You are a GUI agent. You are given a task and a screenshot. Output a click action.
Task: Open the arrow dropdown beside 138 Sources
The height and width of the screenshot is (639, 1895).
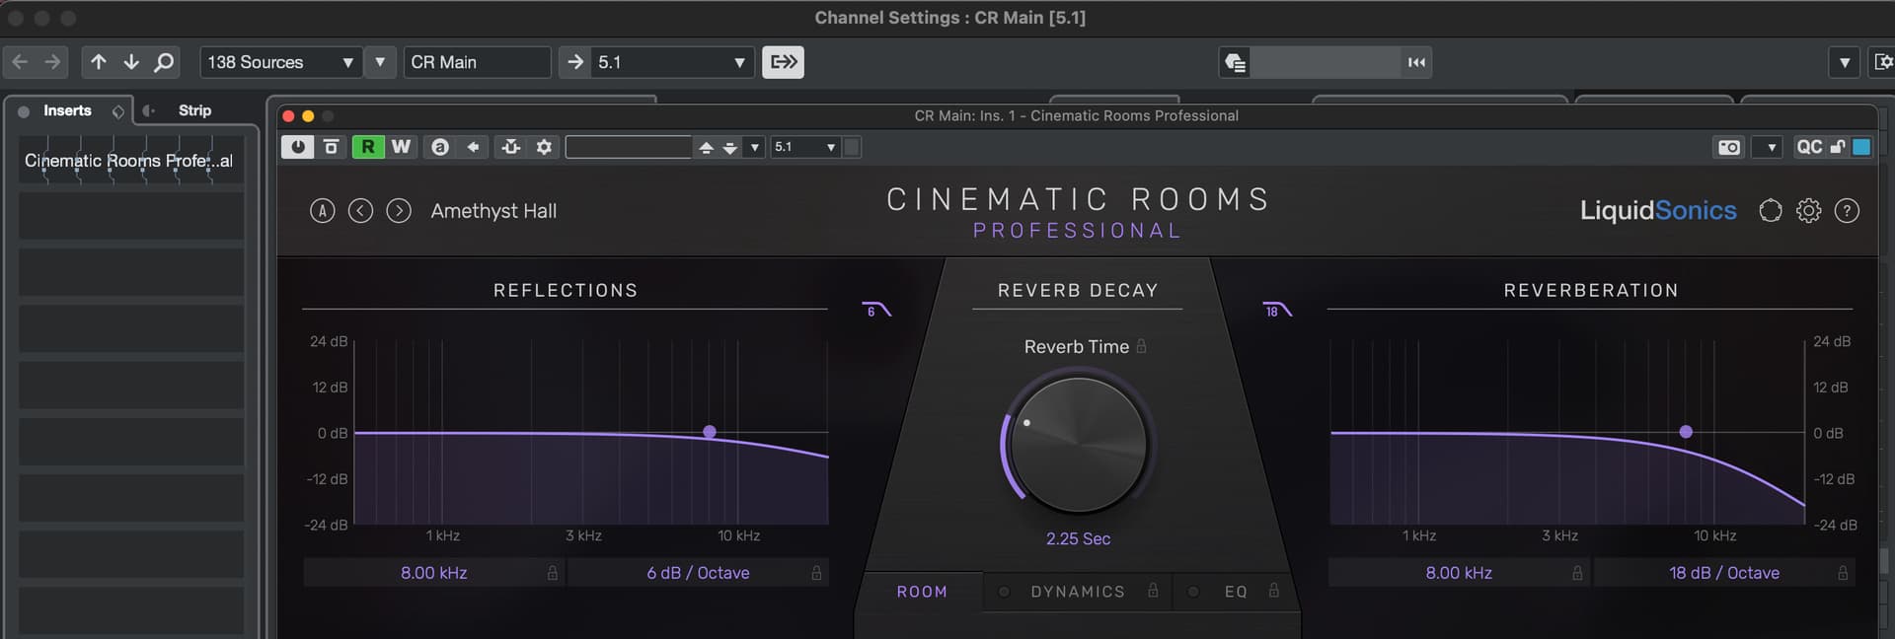pyautogui.click(x=380, y=62)
